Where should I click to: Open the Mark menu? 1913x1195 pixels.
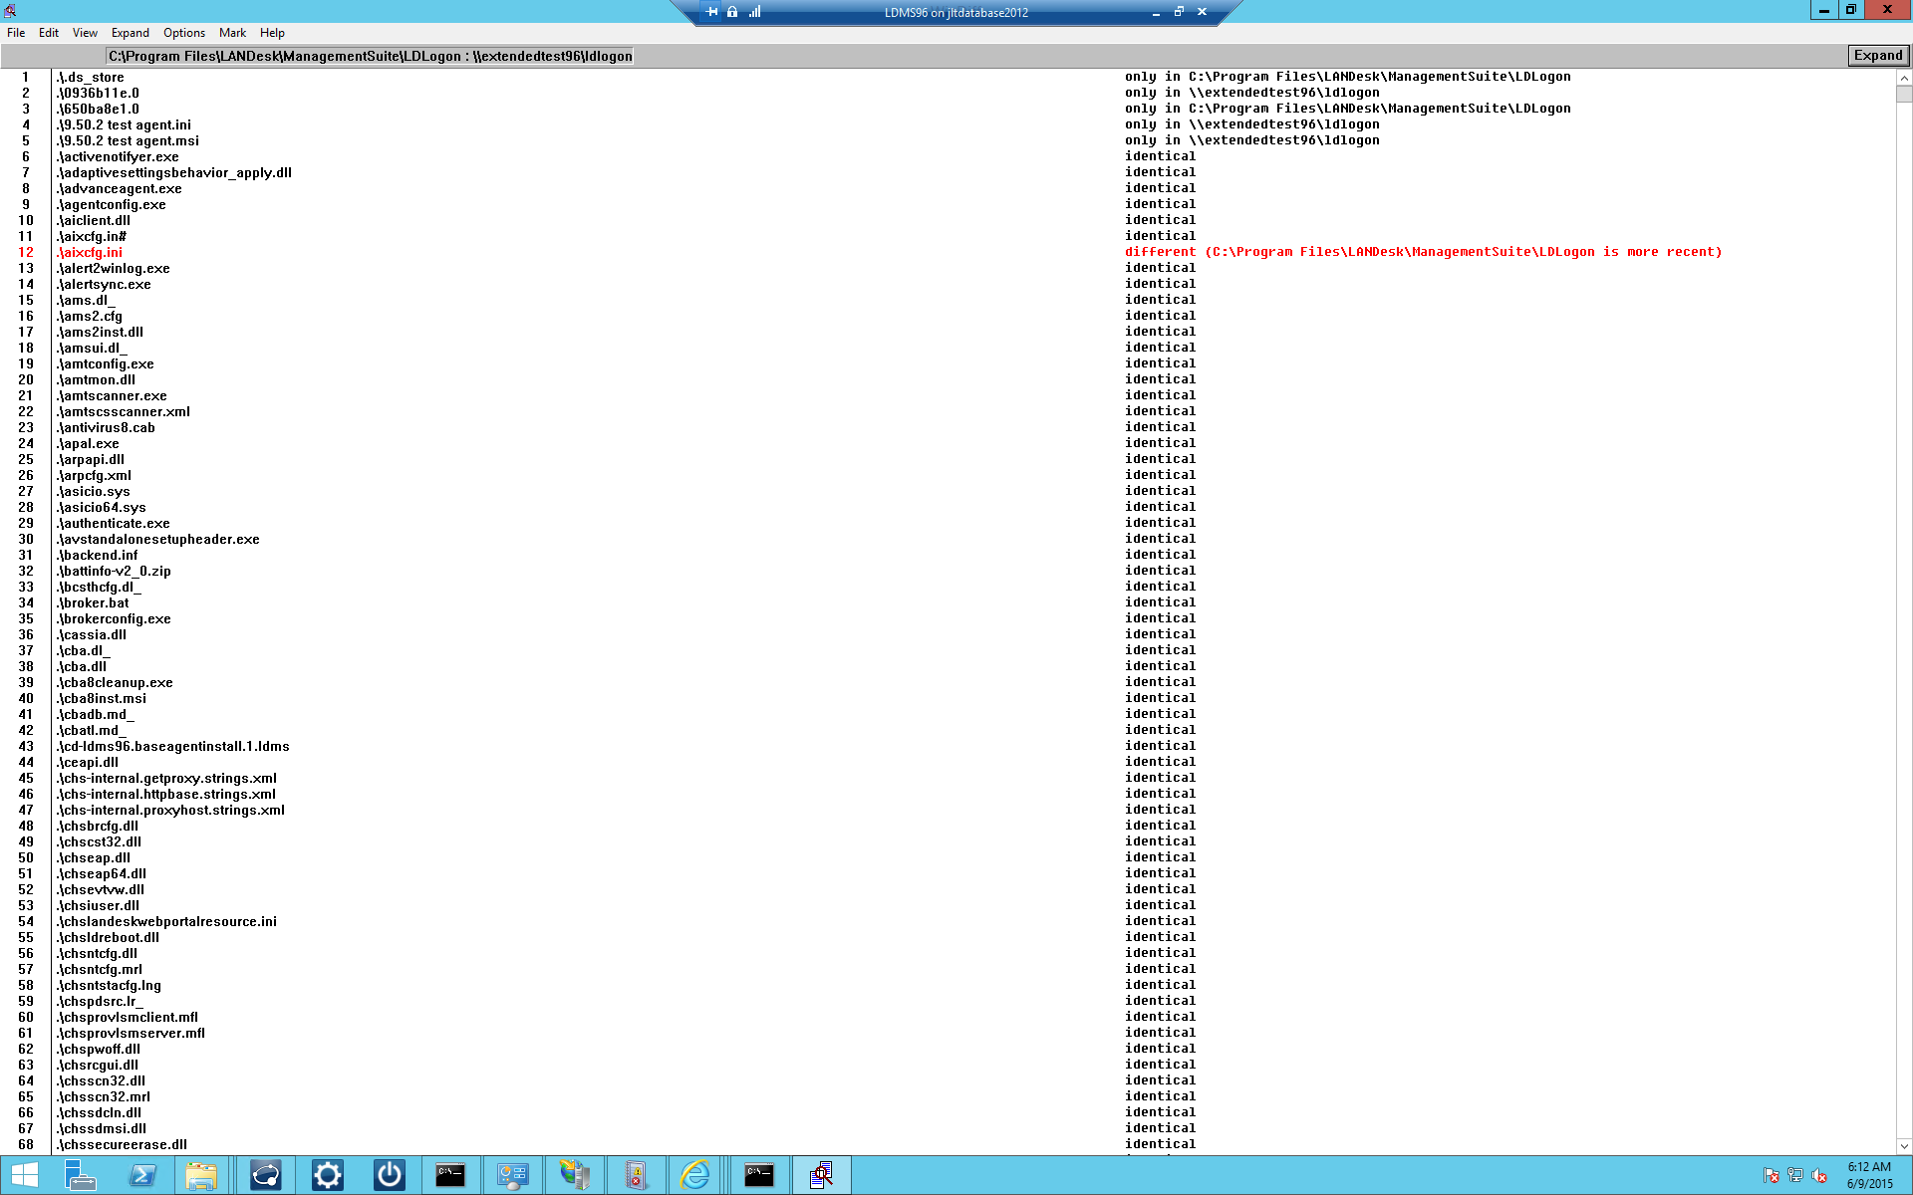tap(232, 32)
